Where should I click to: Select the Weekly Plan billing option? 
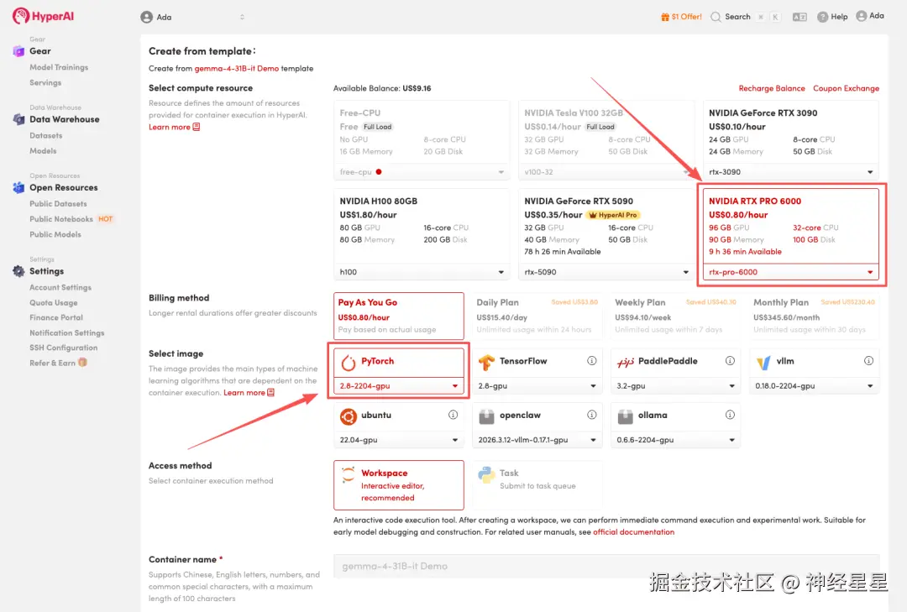(x=675, y=316)
